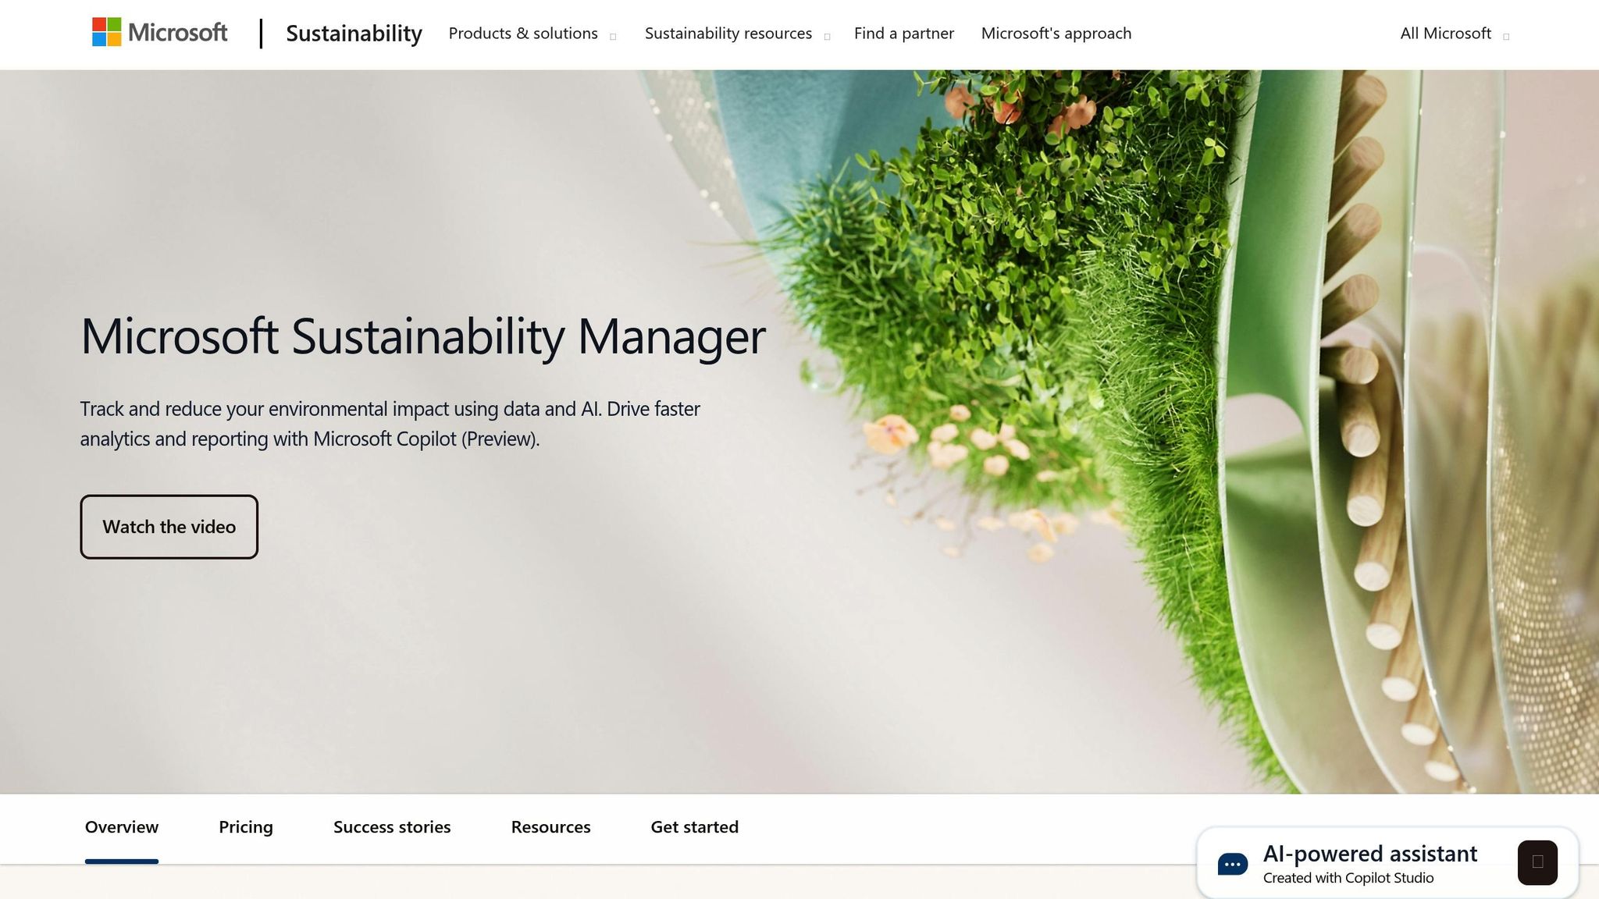Click the Microsoft logo
1599x899 pixels.
[160, 33]
